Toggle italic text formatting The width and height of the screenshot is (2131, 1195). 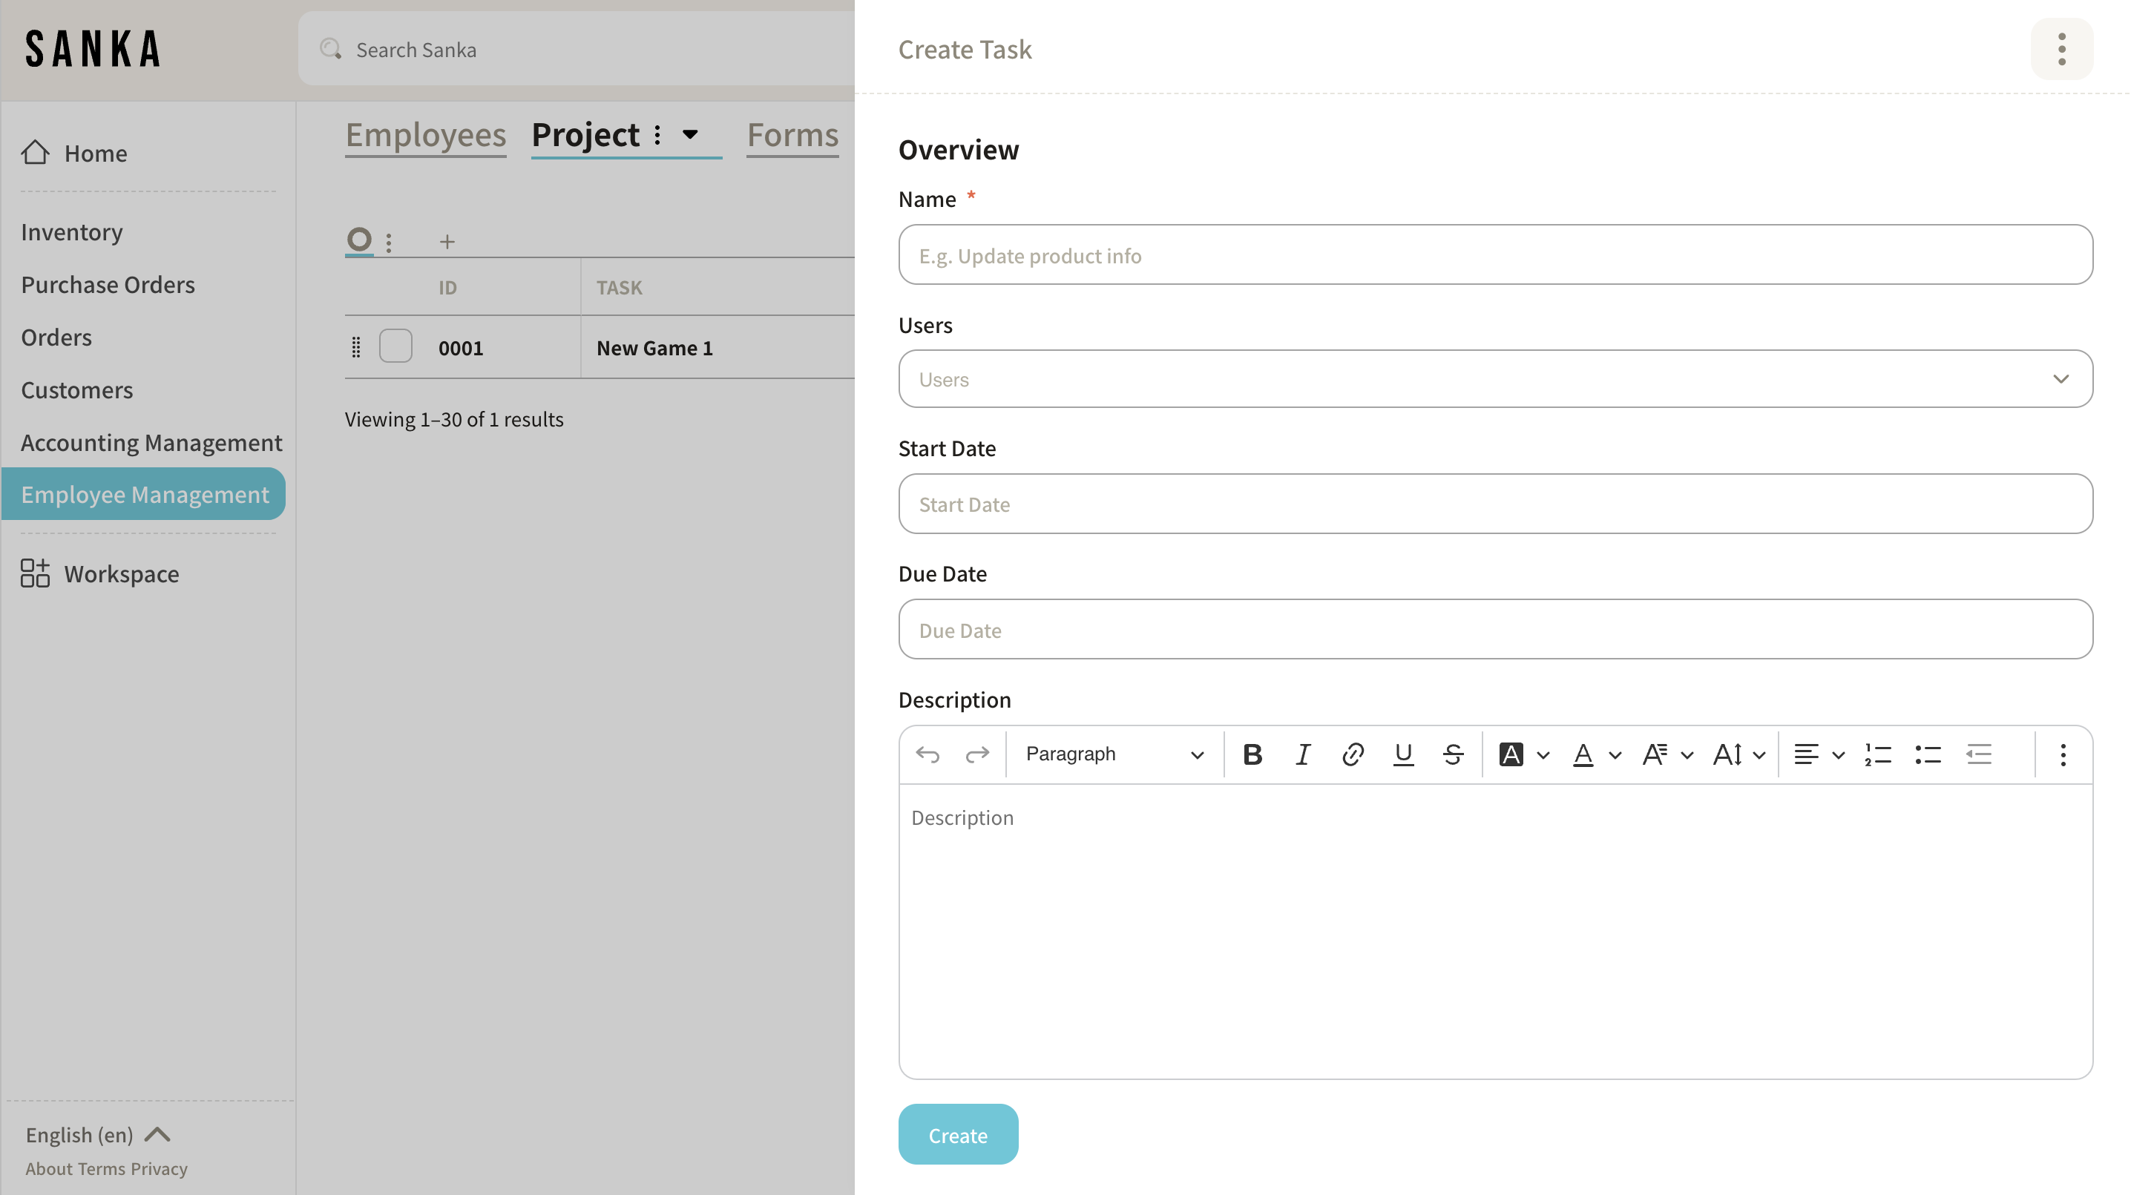click(1302, 754)
